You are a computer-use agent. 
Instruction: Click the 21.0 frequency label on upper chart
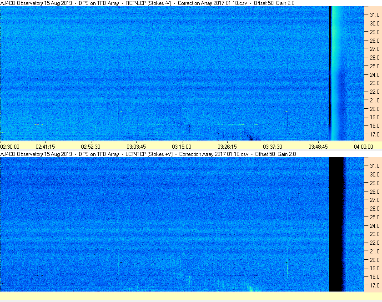point(375,100)
